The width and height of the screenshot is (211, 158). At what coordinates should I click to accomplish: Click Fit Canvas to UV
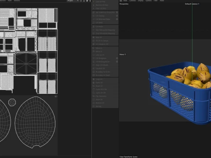105,44
